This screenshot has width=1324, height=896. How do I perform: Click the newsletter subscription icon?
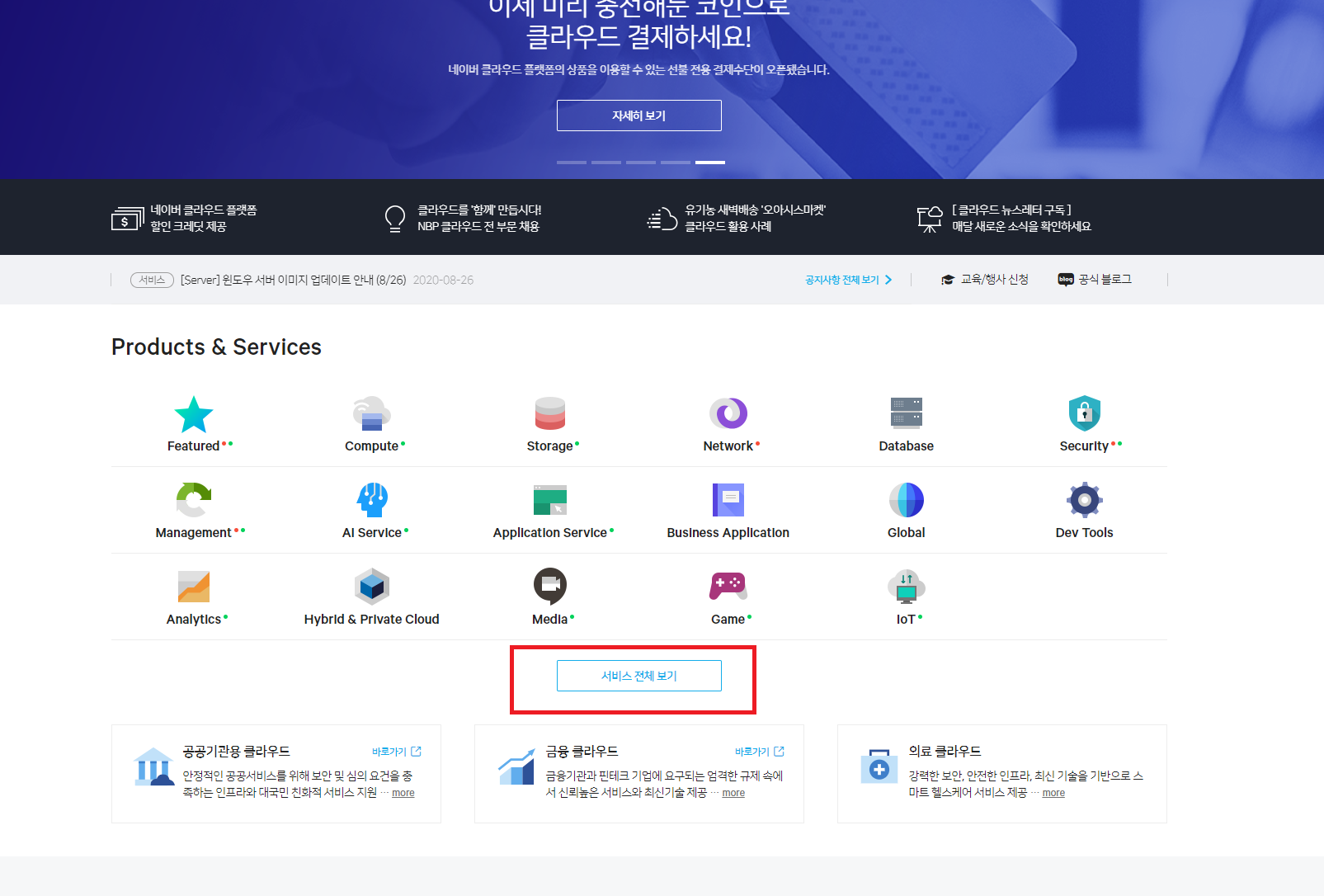point(930,219)
